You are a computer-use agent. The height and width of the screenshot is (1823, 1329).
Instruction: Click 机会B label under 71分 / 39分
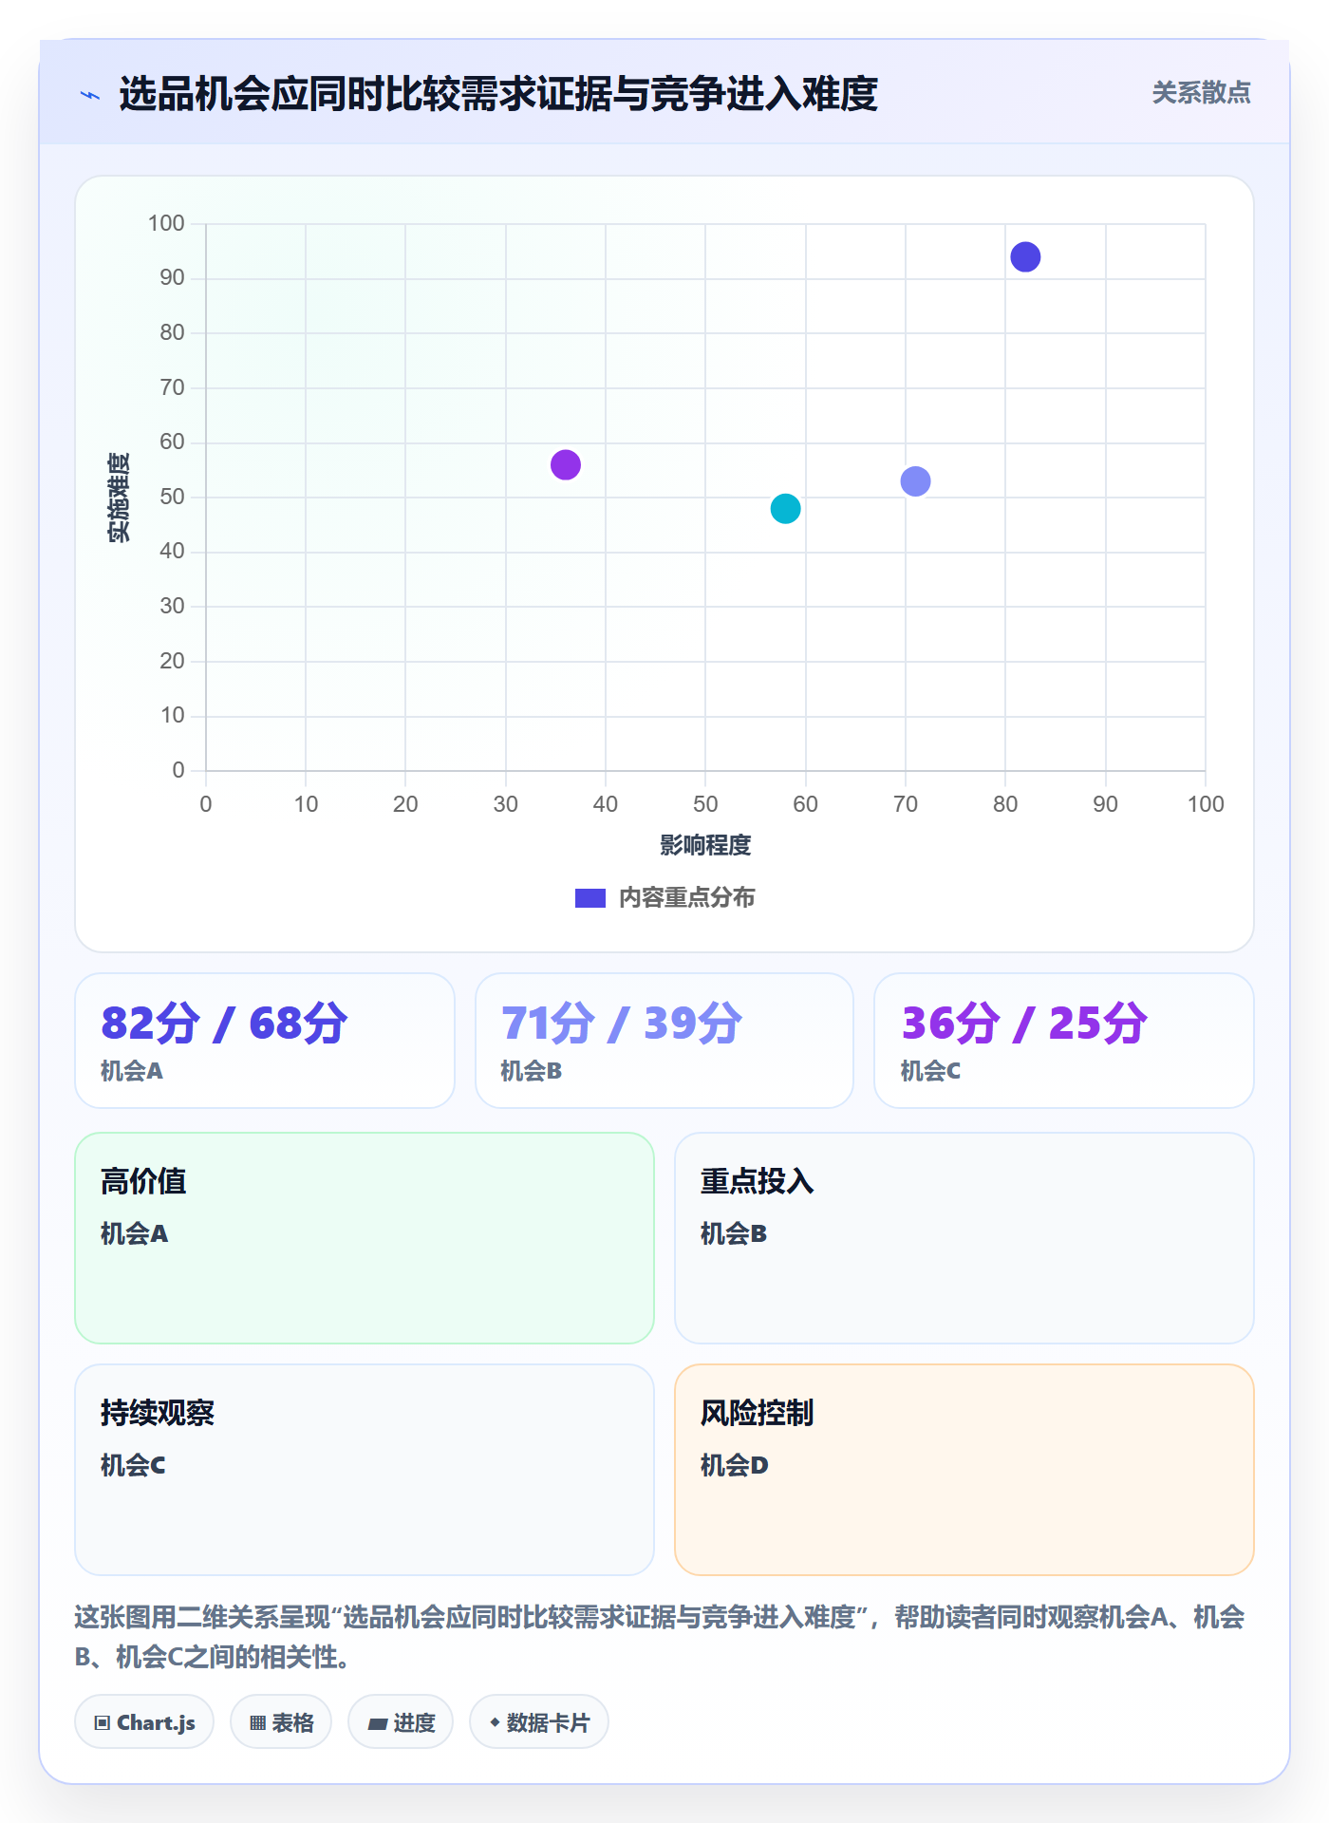tap(532, 1071)
